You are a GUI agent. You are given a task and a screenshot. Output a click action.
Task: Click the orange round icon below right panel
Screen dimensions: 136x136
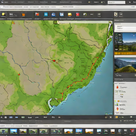click(x=117, y=117)
